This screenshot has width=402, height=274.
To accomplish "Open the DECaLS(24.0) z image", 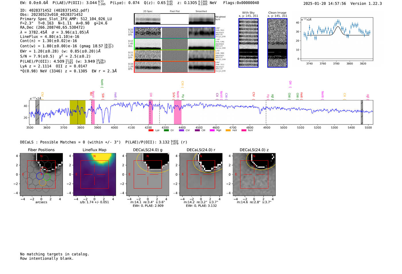I will click(x=254, y=175).
